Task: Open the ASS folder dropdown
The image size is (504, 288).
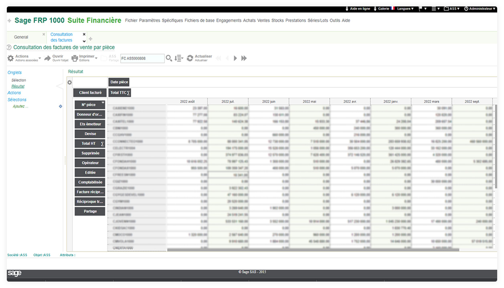Action: pyautogui.click(x=452, y=9)
